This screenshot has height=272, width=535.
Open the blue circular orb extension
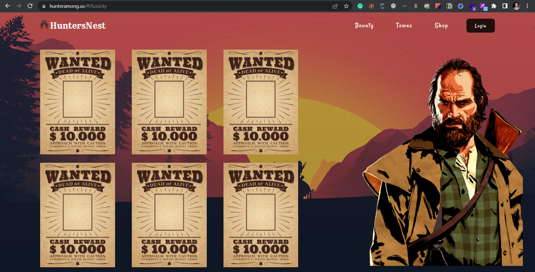coord(460,6)
